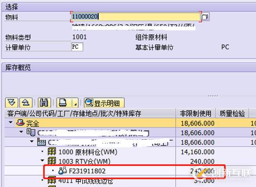The width and height of the screenshot is (256, 187).
Task: Select the 完全 row text
Action: click(33, 123)
